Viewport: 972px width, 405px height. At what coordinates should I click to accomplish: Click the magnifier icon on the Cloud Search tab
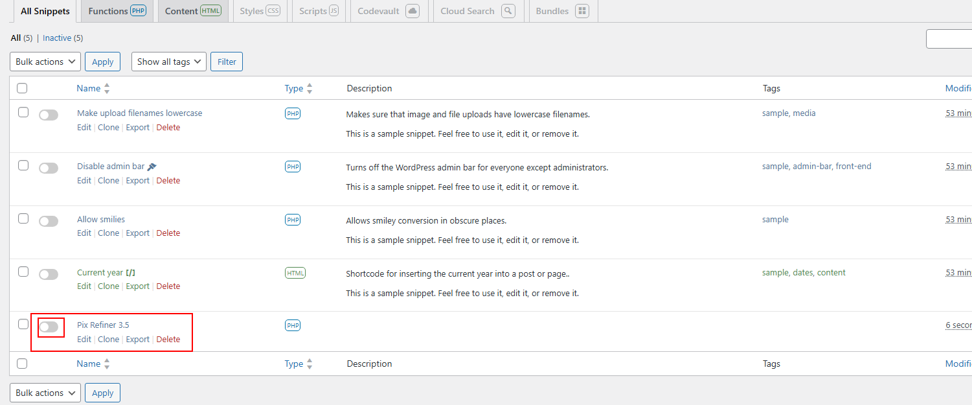(508, 10)
